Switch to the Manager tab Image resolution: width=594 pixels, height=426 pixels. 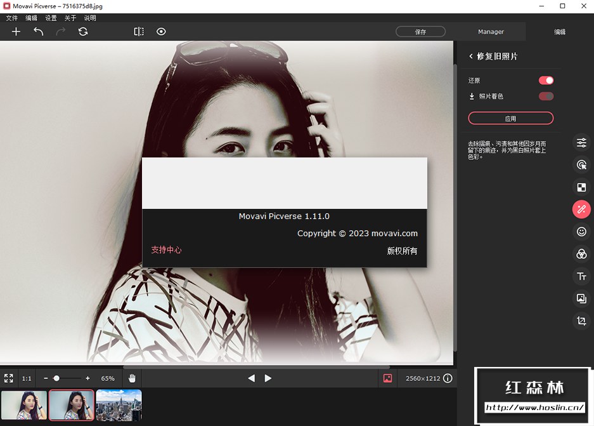(x=491, y=32)
